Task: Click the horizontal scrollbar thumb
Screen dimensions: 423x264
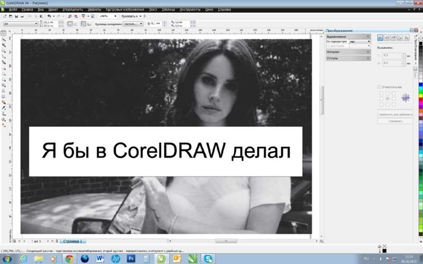Action: click(226, 241)
